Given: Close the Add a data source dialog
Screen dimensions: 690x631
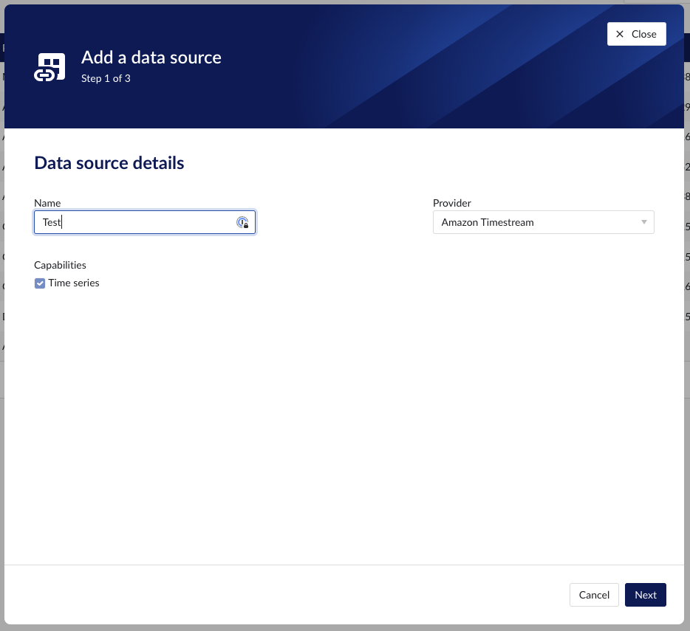Looking at the screenshot, I should point(636,34).
